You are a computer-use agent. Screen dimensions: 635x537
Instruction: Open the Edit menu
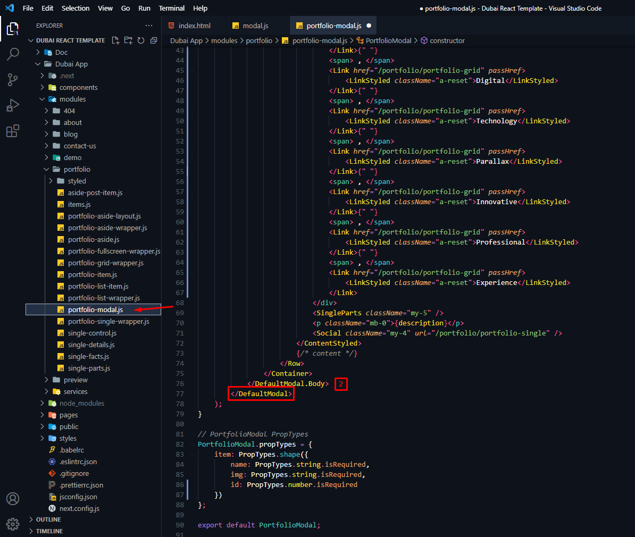pyautogui.click(x=47, y=8)
